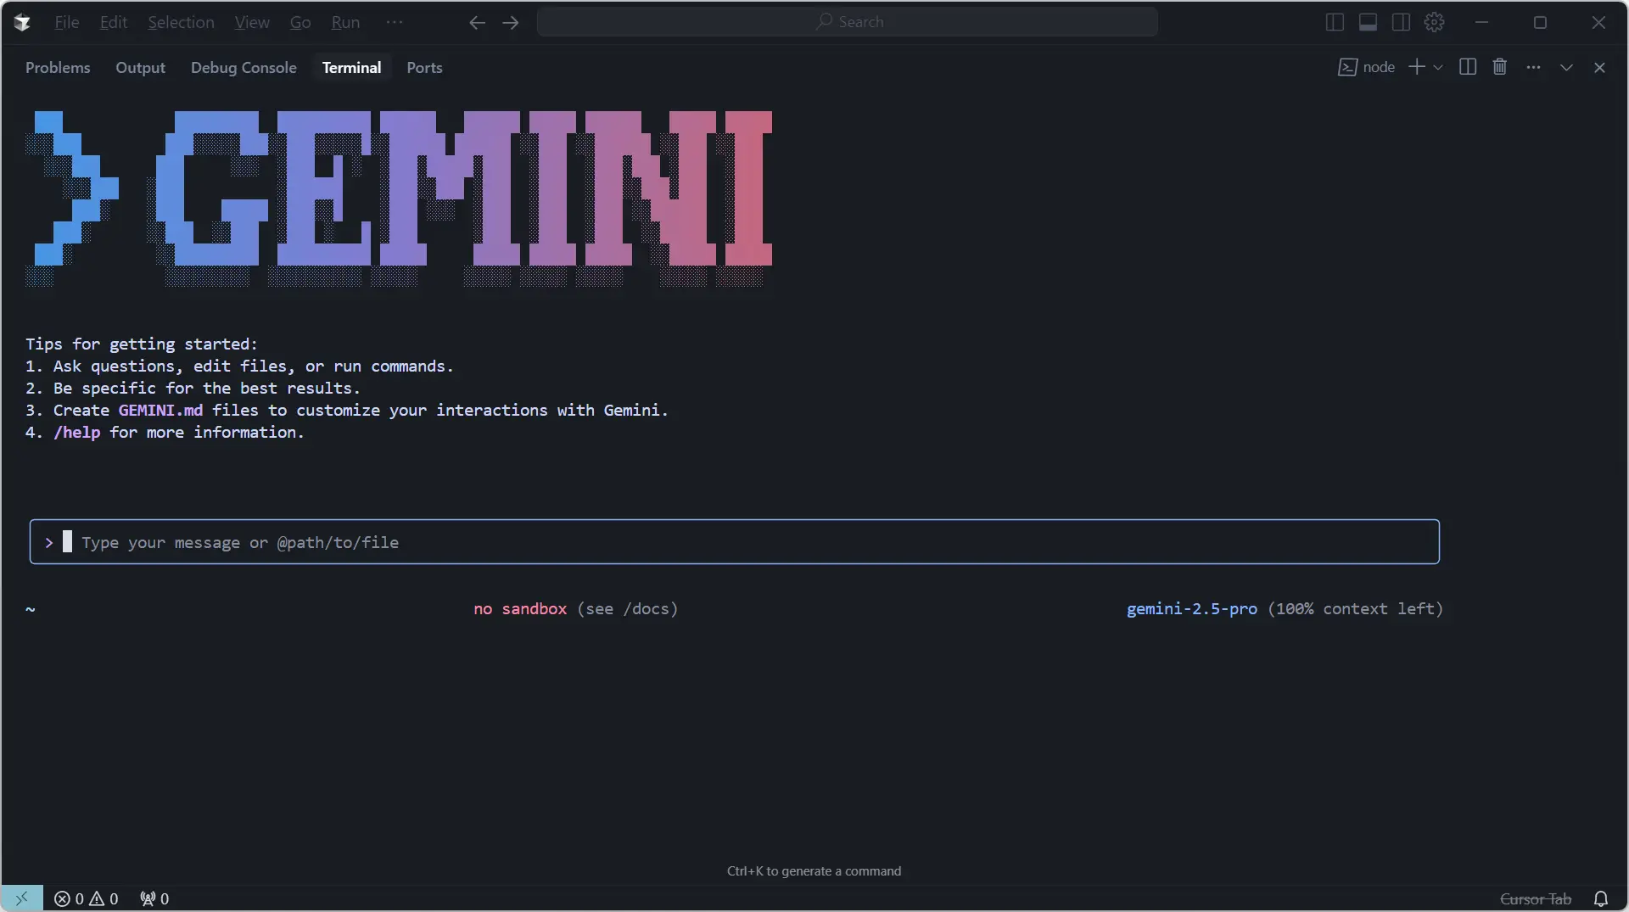Toggle the primary sidebar layout icon
Screen dimensions: 1629x912
point(1334,23)
